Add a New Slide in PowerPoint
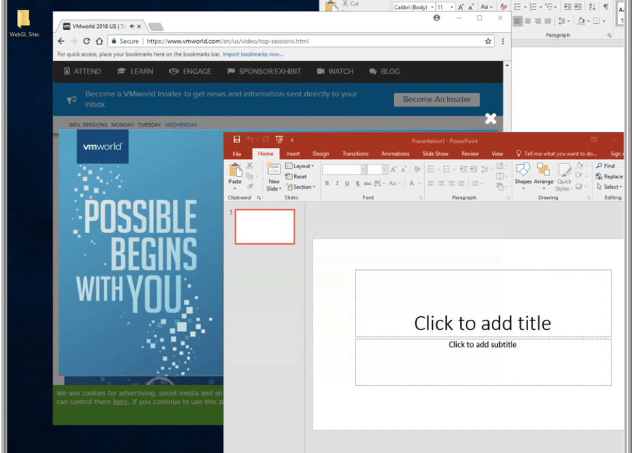Screen dimensions: 632x453 click(274, 177)
